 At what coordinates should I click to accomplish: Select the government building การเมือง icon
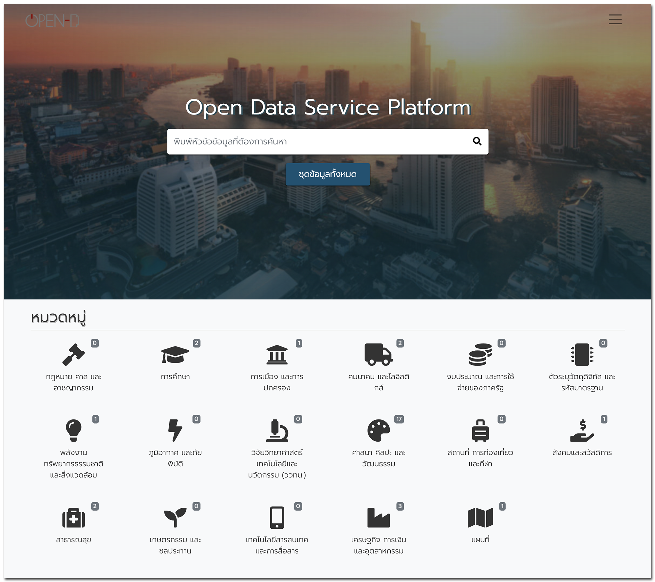[x=277, y=355]
